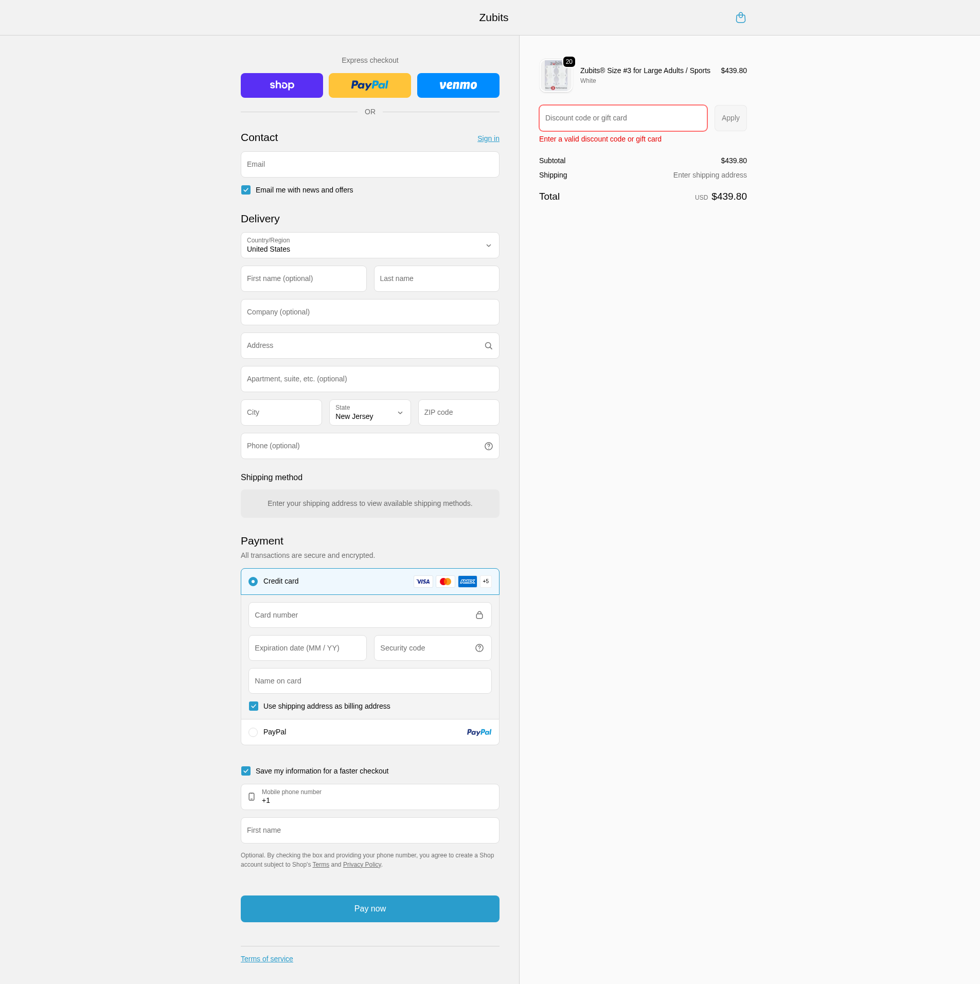Click the card number lock icon
The height and width of the screenshot is (984, 980).
pos(479,616)
